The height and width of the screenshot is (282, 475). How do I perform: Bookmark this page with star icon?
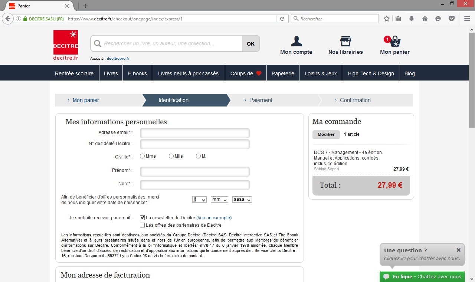point(387,19)
